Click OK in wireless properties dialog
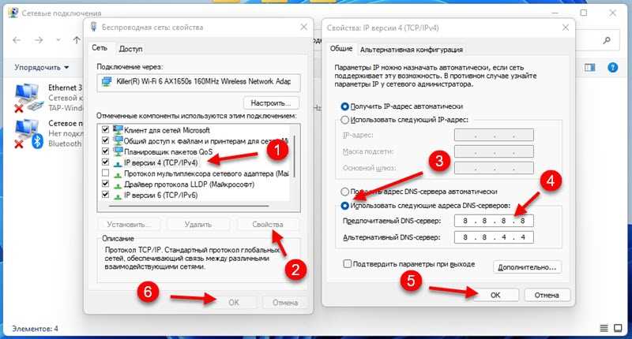This screenshot has height=339, width=632. click(234, 303)
